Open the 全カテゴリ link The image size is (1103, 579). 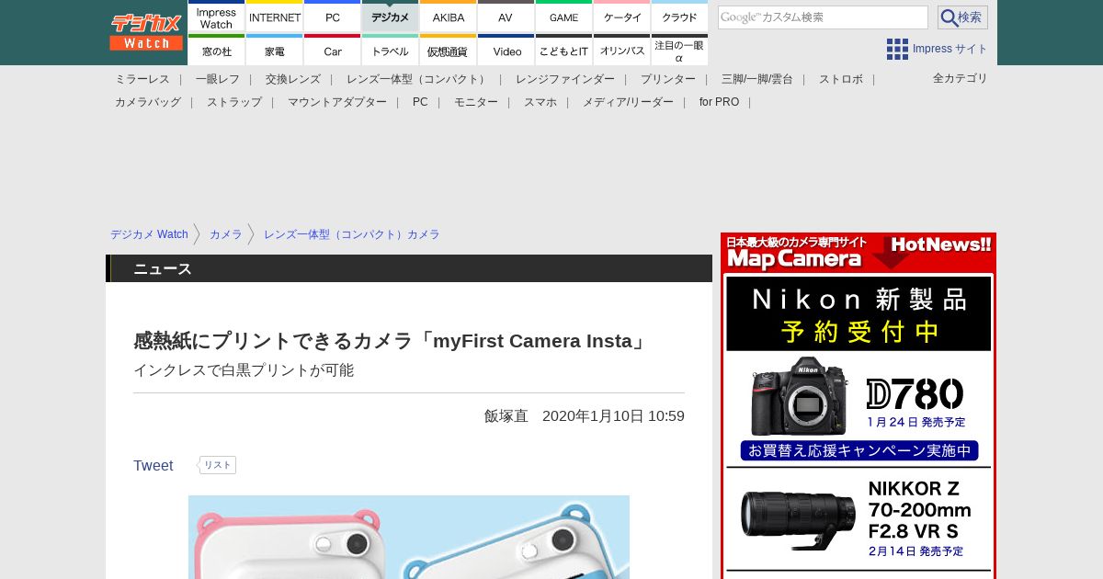(x=960, y=78)
